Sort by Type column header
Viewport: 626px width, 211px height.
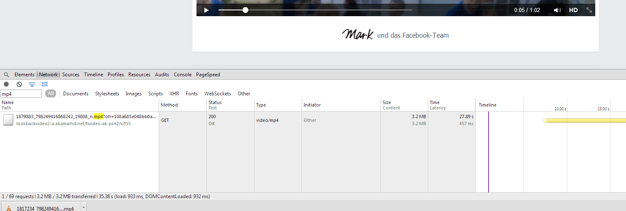pos(278,105)
